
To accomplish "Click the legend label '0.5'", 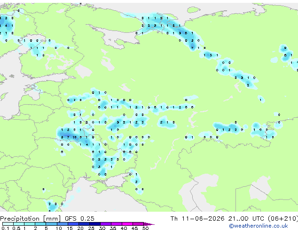I will click(x=16, y=228).
